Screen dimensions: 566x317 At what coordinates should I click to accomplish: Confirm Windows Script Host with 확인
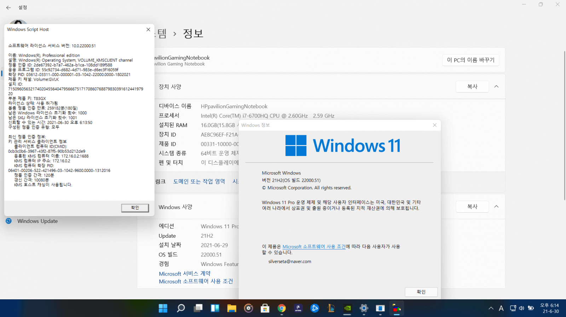click(x=135, y=208)
